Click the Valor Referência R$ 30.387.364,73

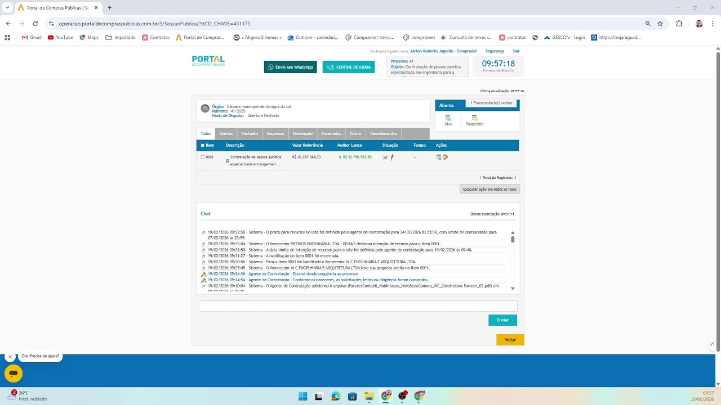(306, 157)
